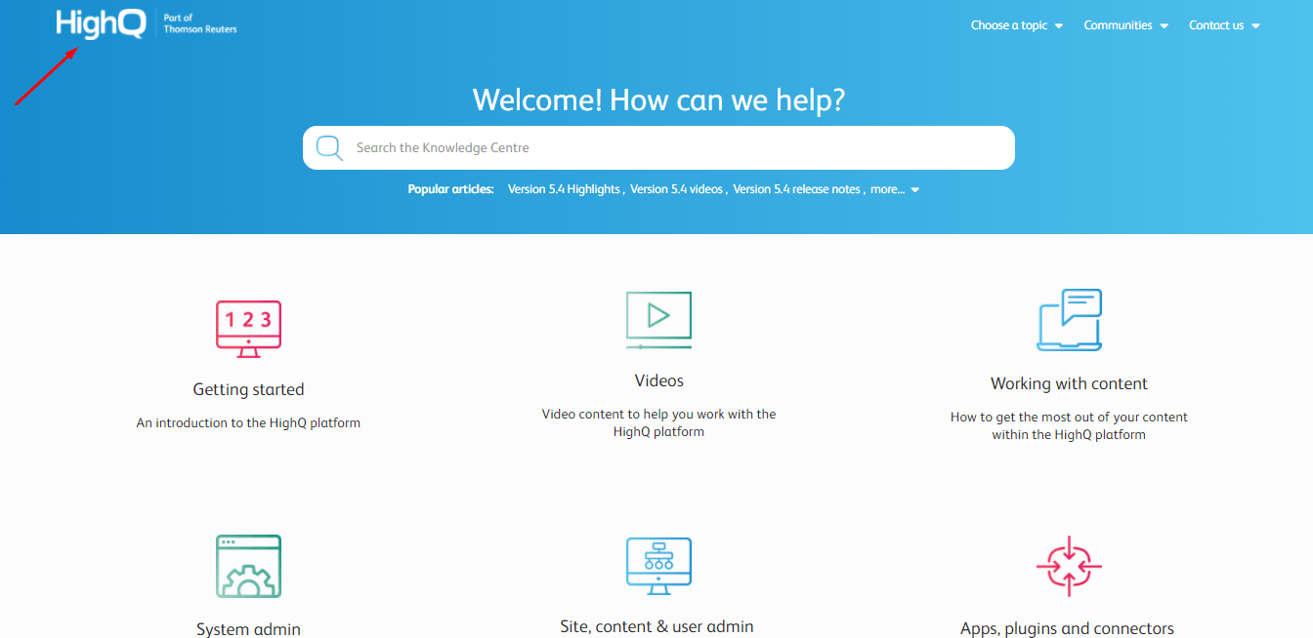Click the Videos heading link
1313x638 pixels.
point(658,380)
